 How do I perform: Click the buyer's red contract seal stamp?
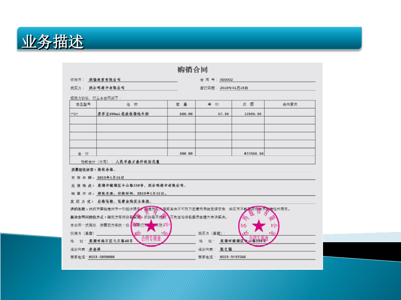(x=259, y=226)
